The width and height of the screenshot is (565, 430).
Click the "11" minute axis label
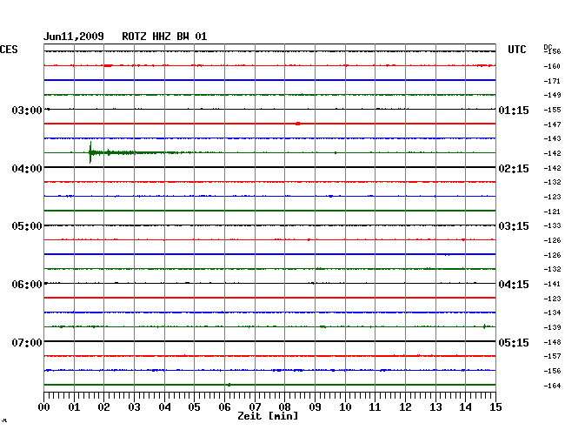pos(375,407)
